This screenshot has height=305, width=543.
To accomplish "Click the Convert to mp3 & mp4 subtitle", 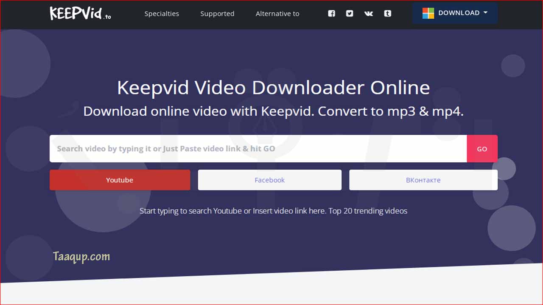I will coord(391,111).
